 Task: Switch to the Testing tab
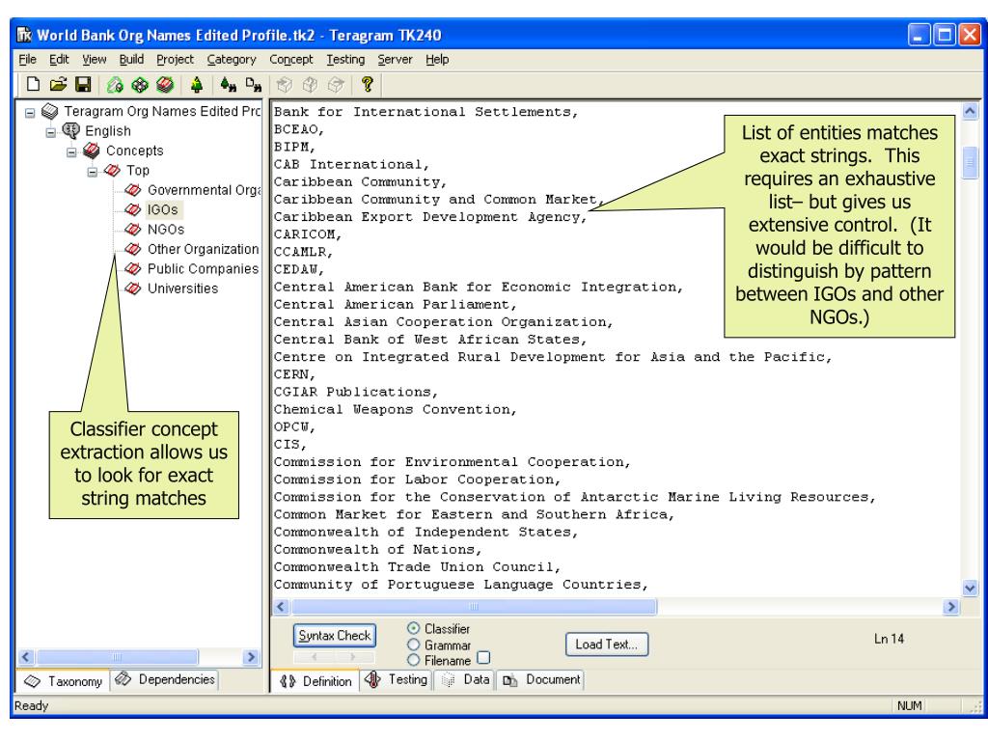(x=398, y=679)
